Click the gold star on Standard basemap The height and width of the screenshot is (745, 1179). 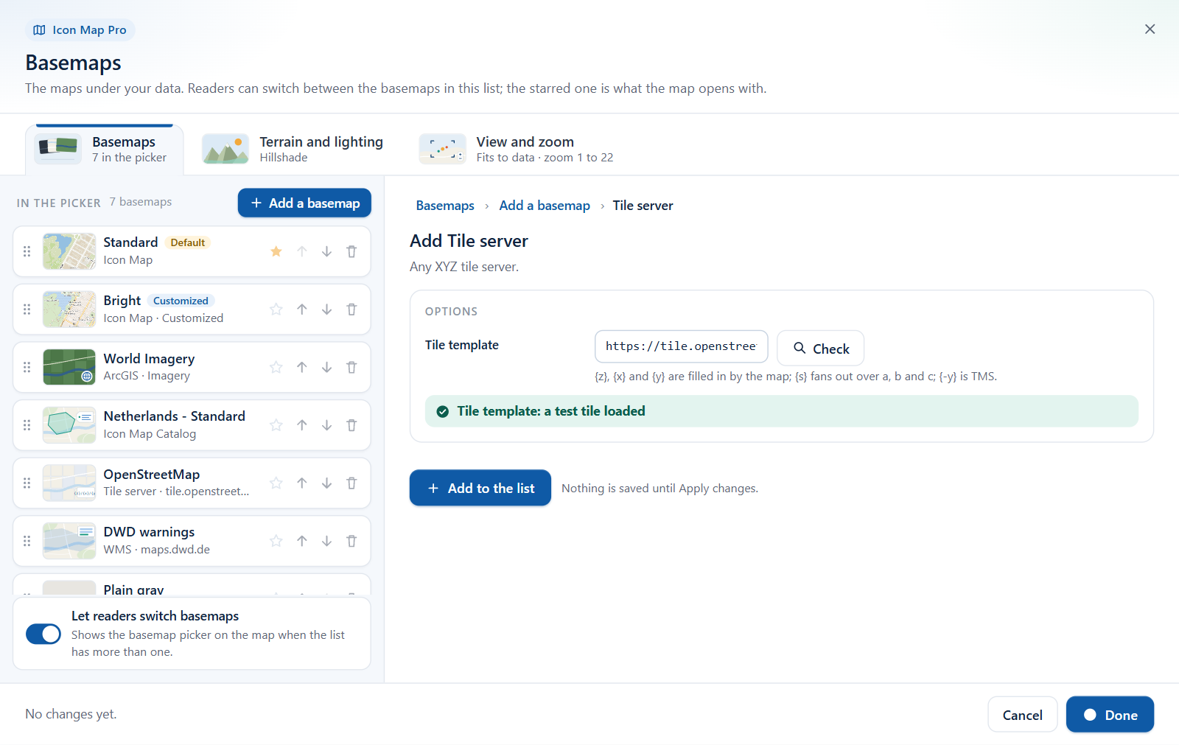(x=276, y=251)
